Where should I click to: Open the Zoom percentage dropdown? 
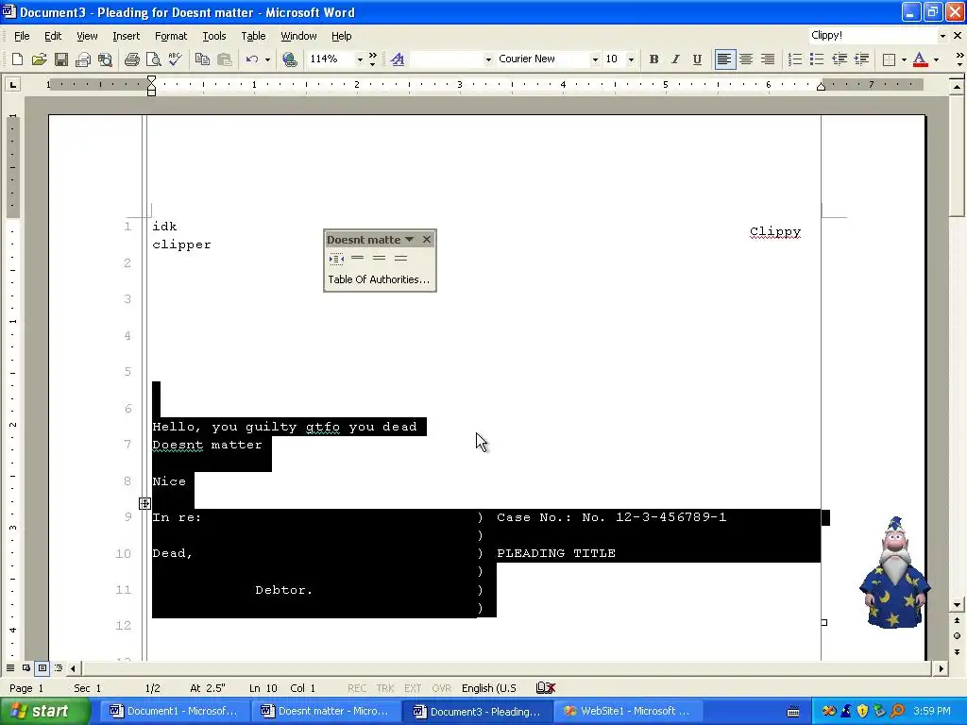click(360, 59)
